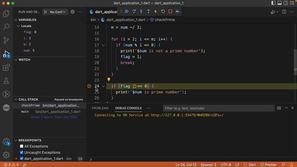The image size is (297, 167).
Task: Start debugging with green play button
Action: 45,12
